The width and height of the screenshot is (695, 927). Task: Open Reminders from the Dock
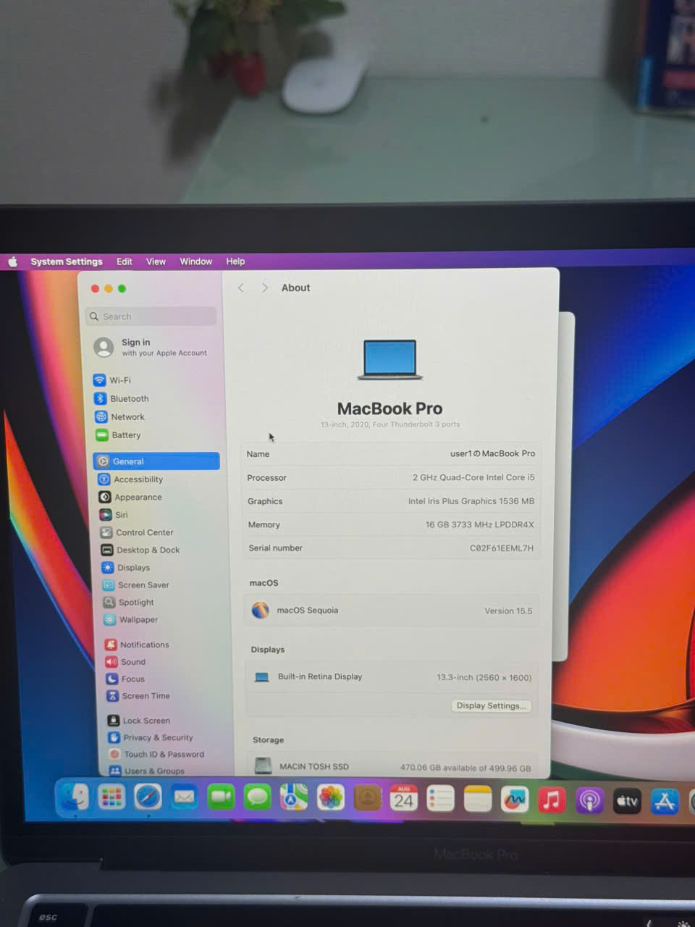click(440, 800)
